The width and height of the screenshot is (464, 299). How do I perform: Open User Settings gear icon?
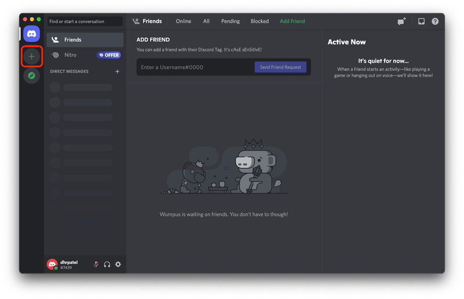118,264
